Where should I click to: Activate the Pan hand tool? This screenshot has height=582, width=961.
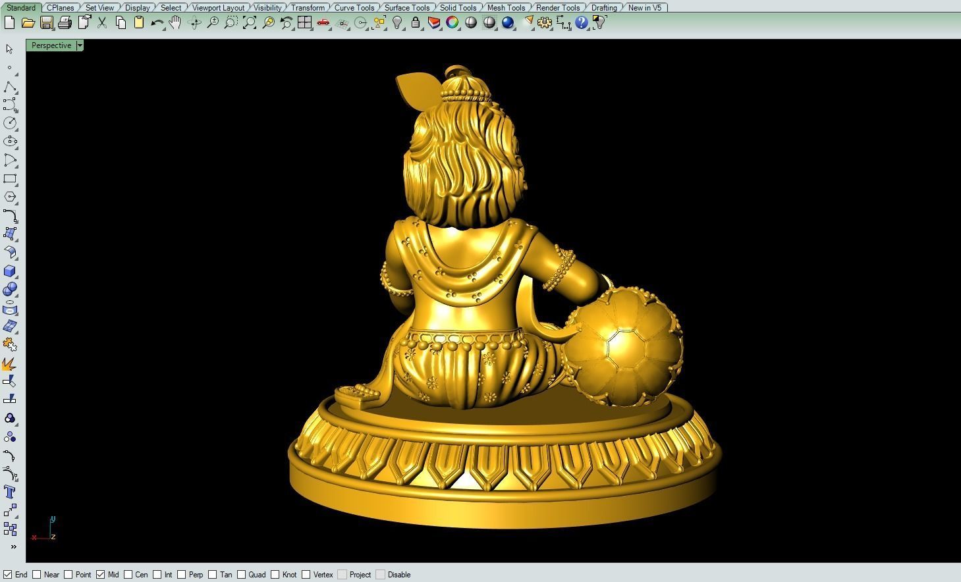[x=175, y=23]
